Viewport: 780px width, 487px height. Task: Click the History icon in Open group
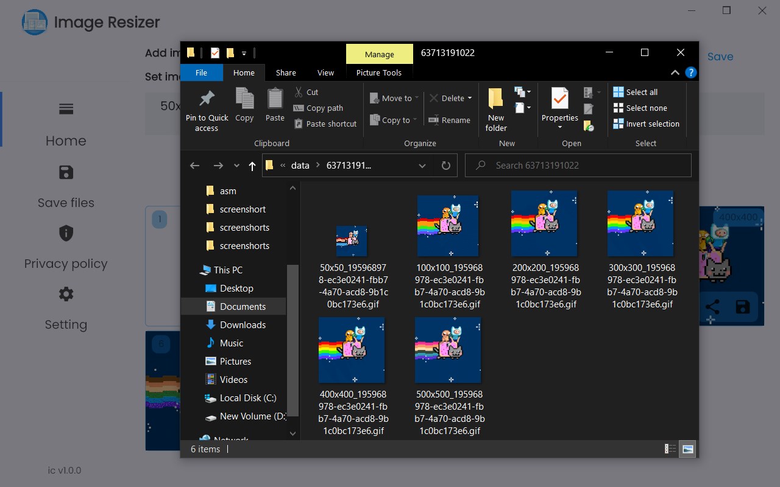pyautogui.click(x=589, y=125)
